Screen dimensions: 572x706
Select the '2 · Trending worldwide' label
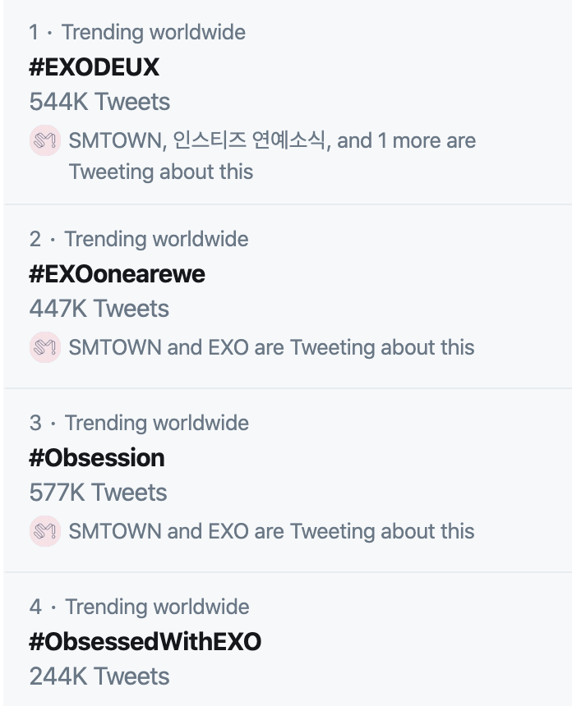[x=139, y=239]
